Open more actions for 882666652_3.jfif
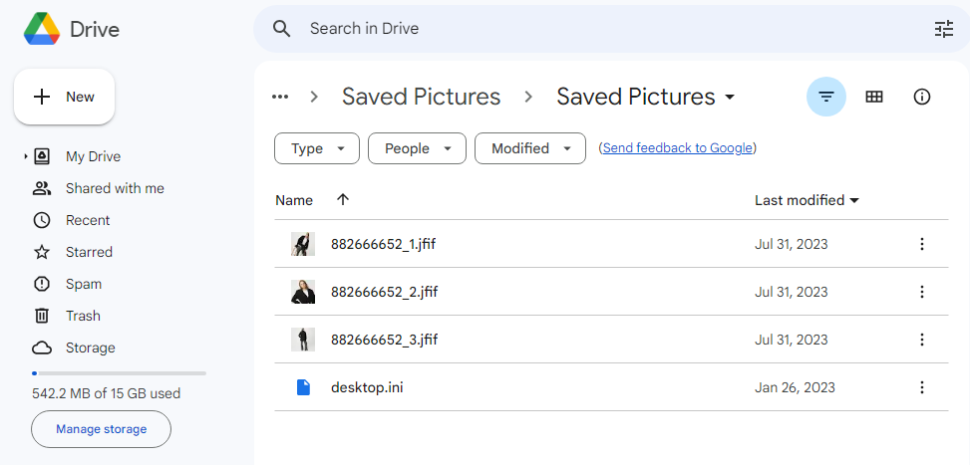970x465 pixels. click(922, 339)
